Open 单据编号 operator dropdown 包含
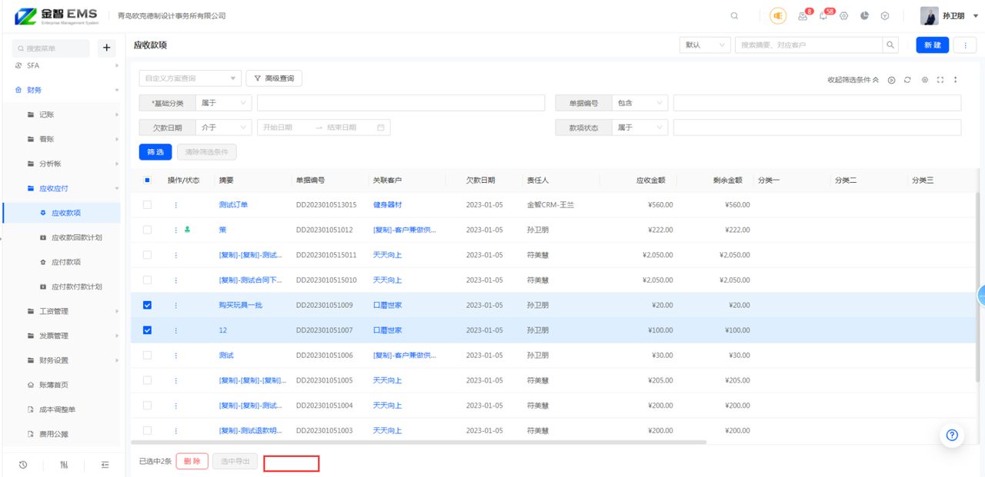 pyautogui.click(x=639, y=103)
